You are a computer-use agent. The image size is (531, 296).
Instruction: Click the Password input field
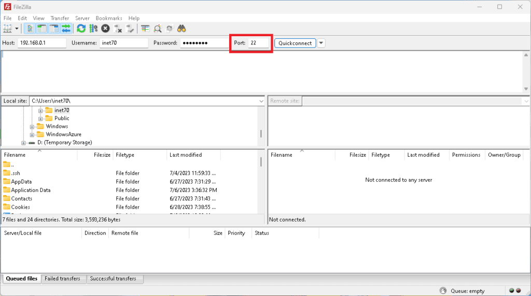pyautogui.click(x=204, y=43)
